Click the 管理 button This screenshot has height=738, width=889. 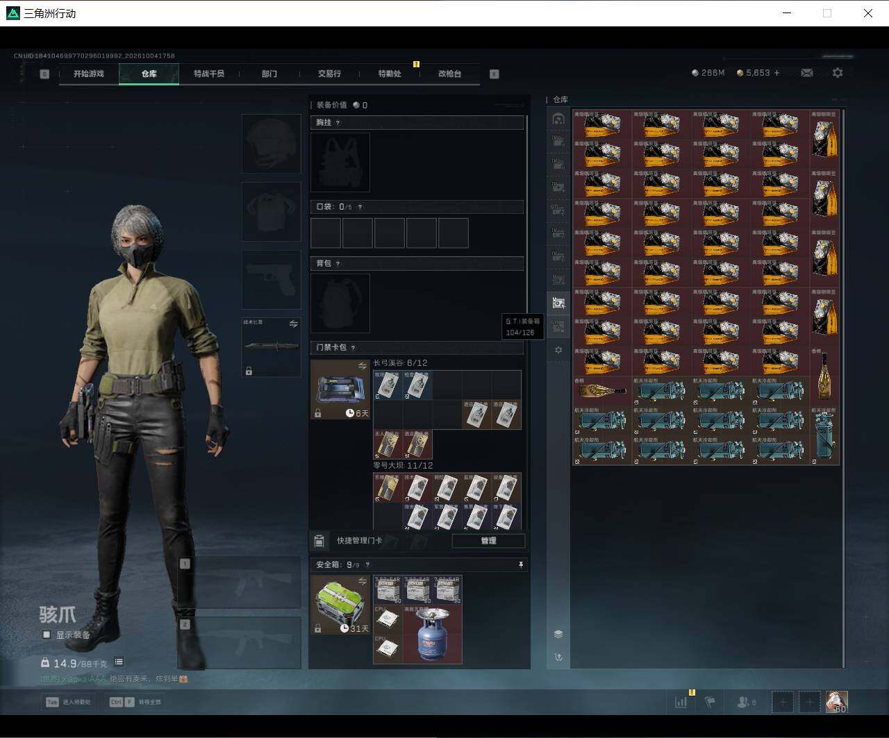pyautogui.click(x=488, y=541)
